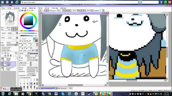Select the Lasso tool
Screen dimensions: 172x96
coord(23,39)
